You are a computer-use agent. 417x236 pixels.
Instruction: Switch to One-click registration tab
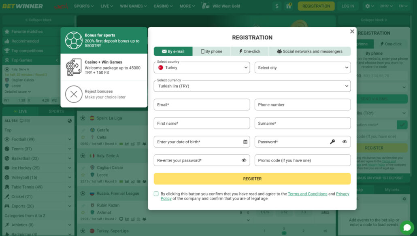click(250, 51)
